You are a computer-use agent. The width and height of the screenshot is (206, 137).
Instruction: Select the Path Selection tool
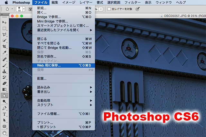(x=4, y=120)
